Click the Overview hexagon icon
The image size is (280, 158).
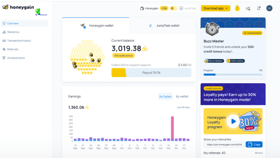(x=4, y=23)
